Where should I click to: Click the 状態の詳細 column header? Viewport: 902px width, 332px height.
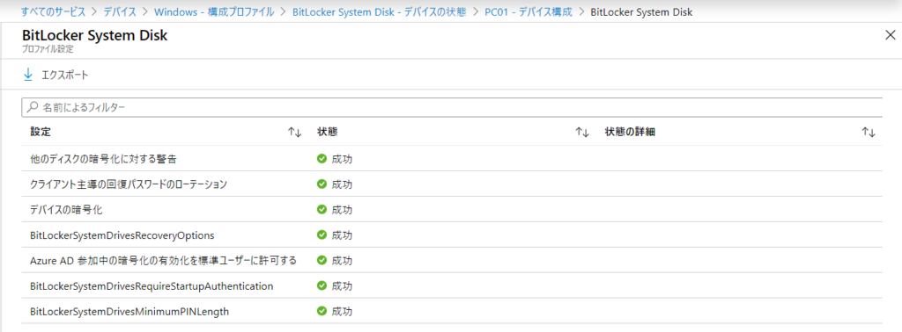(631, 133)
